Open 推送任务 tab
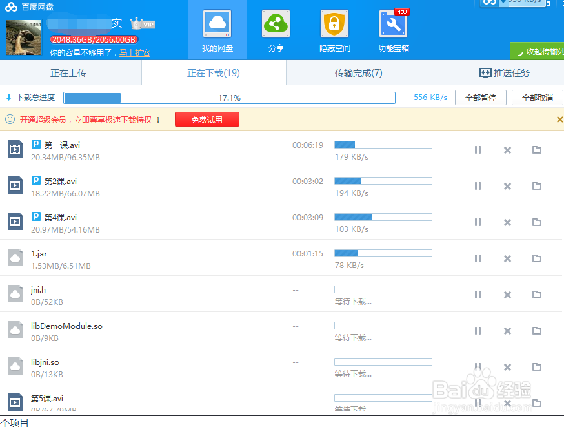564x427 pixels. (x=504, y=73)
